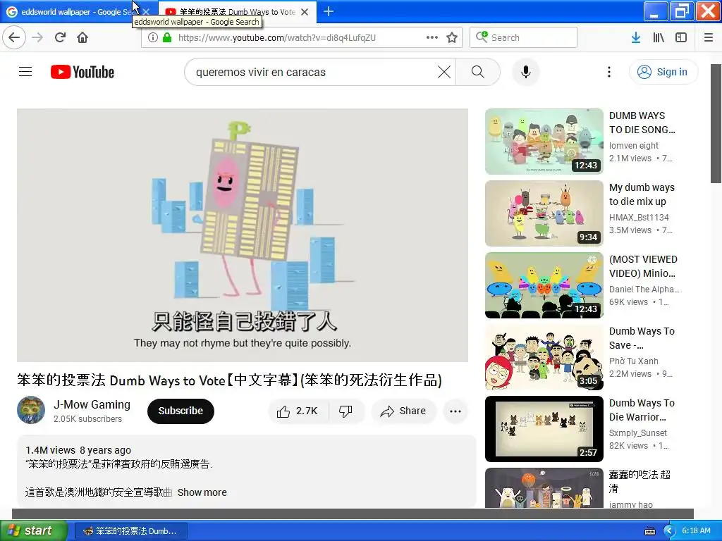Screen dimensions: 722x541
Task: Open the browser home page icon
Action: [82, 38]
